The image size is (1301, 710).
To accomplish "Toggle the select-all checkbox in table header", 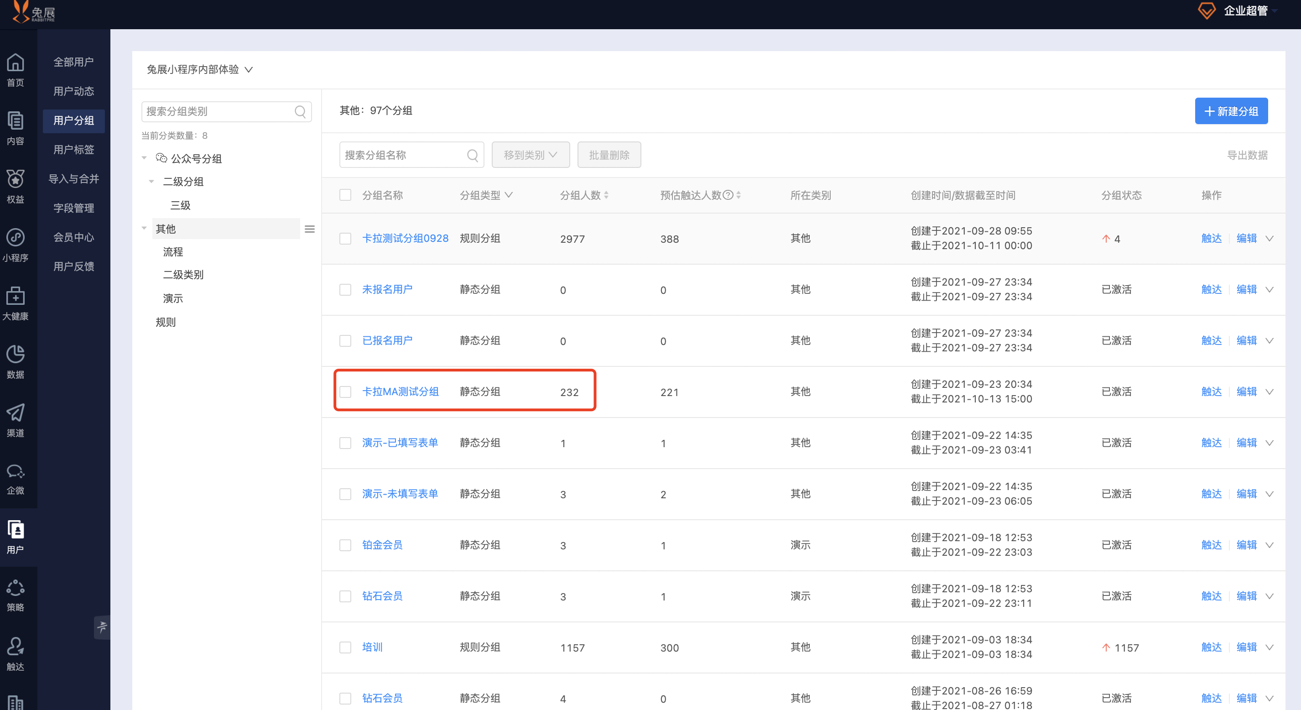I will 345,195.
